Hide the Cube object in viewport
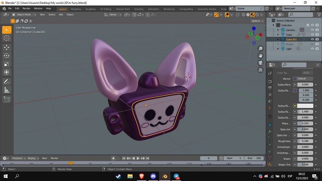Image resolution: width=322 pixels, height=181 pixels. [312, 35]
